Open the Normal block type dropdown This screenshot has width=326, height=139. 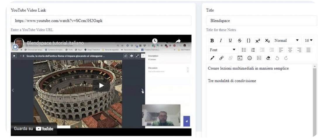286,41
